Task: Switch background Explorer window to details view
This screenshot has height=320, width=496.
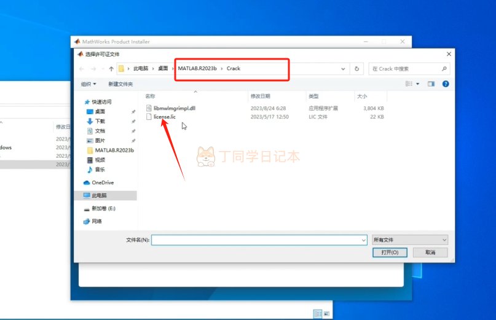Action: click(x=318, y=314)
